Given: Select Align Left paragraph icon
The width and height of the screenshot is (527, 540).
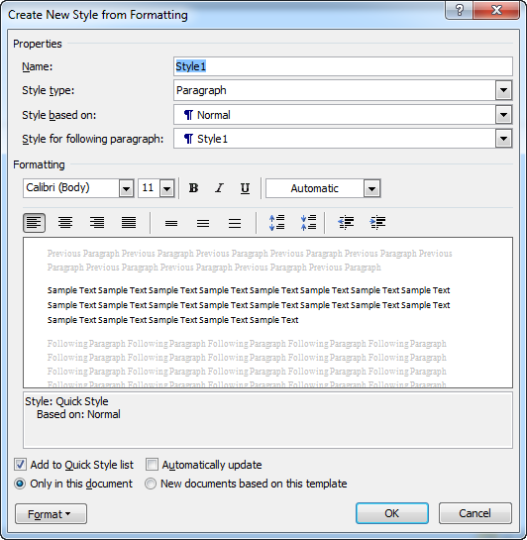Looking at the screenshot, I should [x=34, y=223].
